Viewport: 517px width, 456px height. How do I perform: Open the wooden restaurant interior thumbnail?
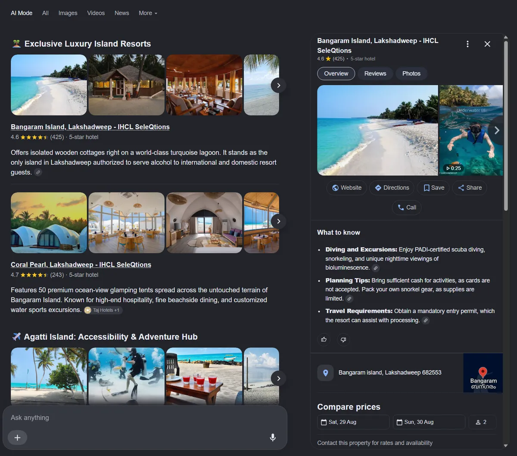204,85
